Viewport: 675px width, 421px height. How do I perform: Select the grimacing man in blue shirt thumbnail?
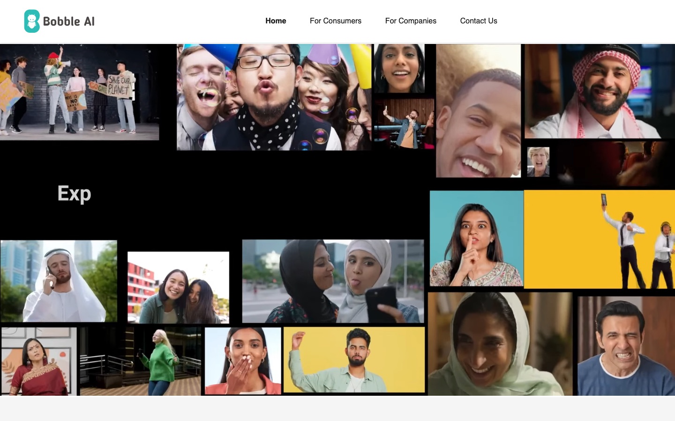pyautogui.click(x=626, y=346)
